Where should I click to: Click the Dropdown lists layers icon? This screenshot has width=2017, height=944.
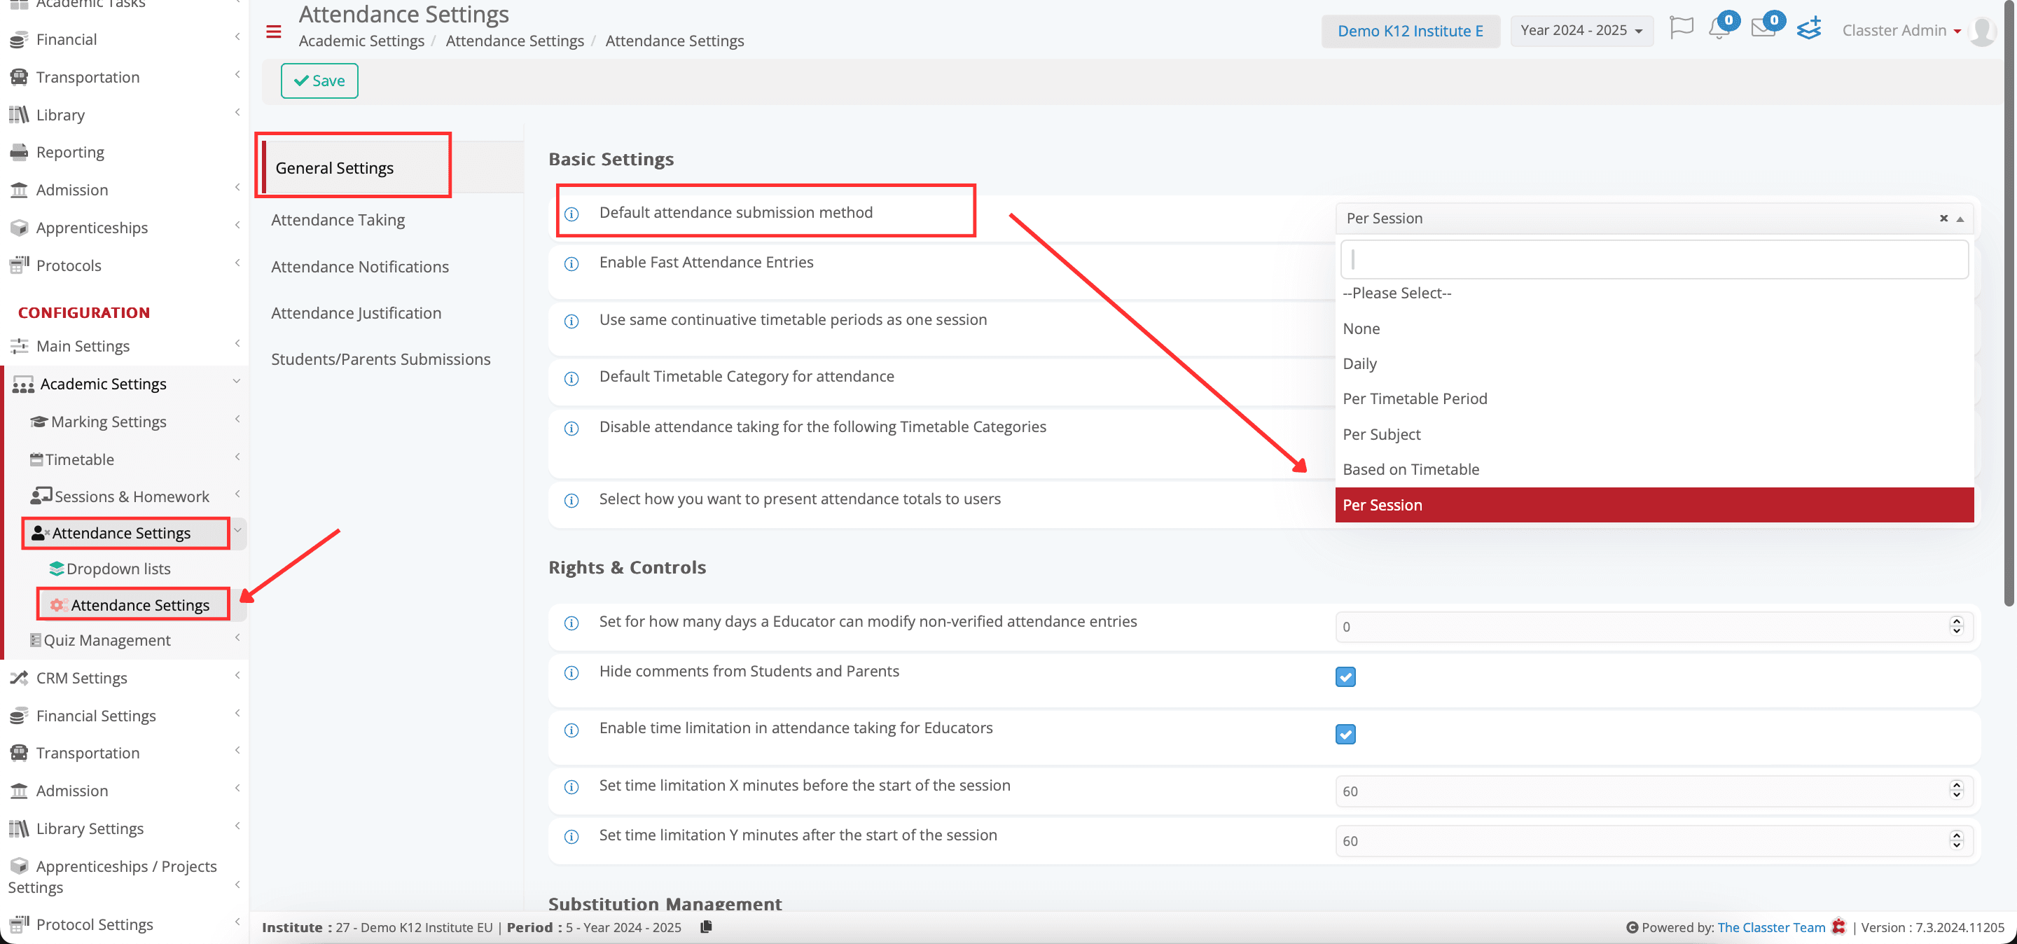(x=56, y=568)
